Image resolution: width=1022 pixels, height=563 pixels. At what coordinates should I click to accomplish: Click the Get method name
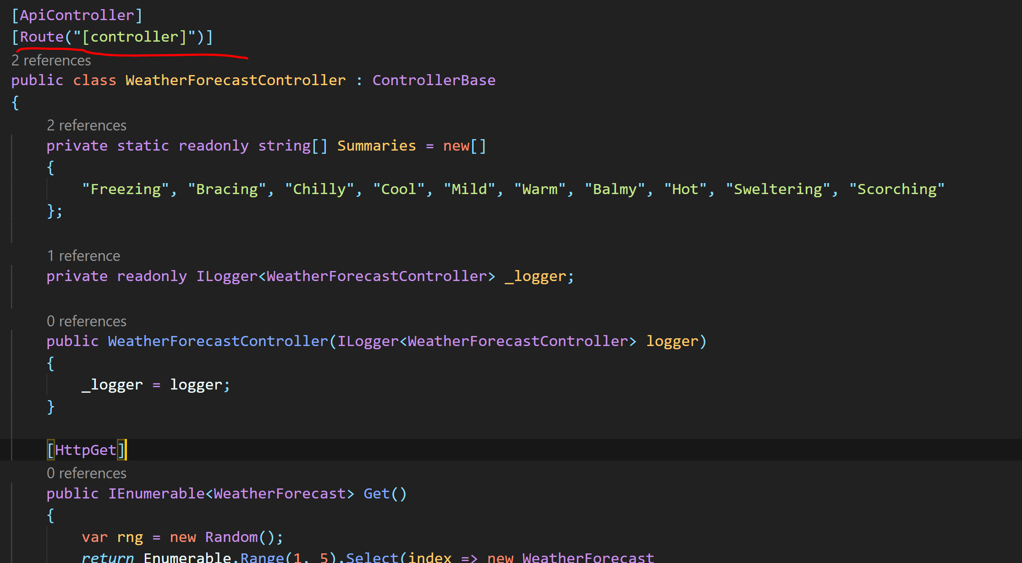point(376,493)
